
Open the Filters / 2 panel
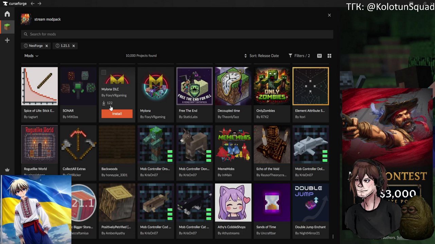(x=299, y=56)
